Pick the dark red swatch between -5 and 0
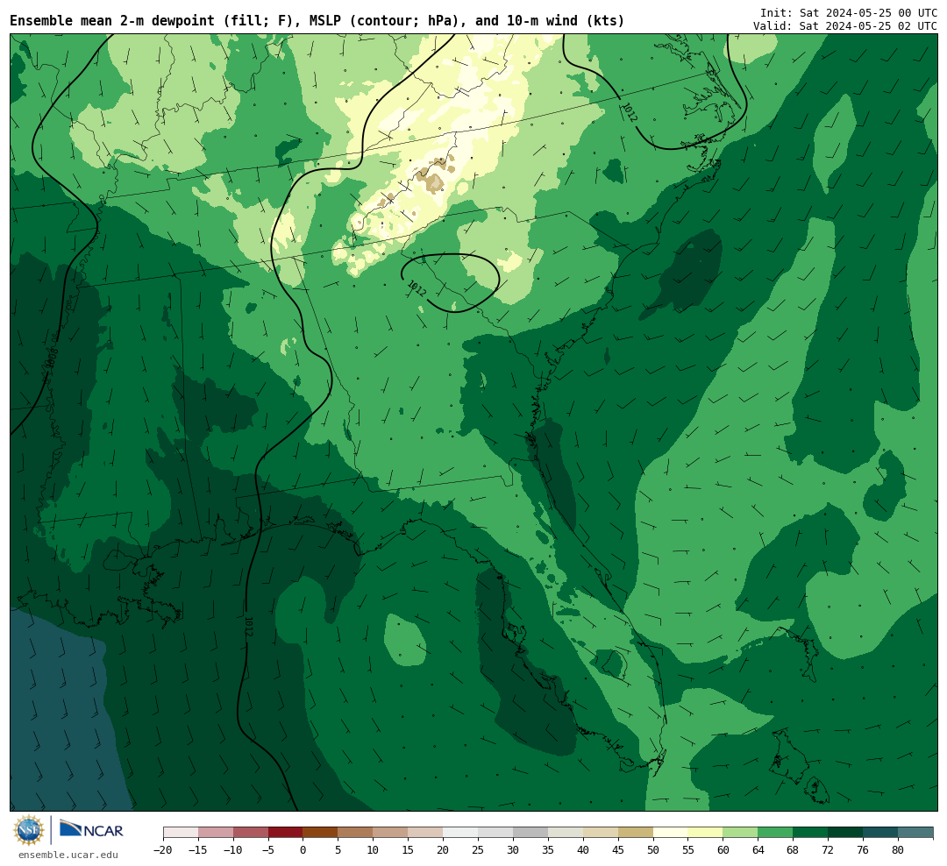 click(286, 833)
